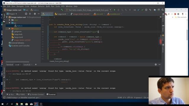Click IntelliJ IDEA taskbar icon
Screen dimensions: 189x106
[36, 104]
